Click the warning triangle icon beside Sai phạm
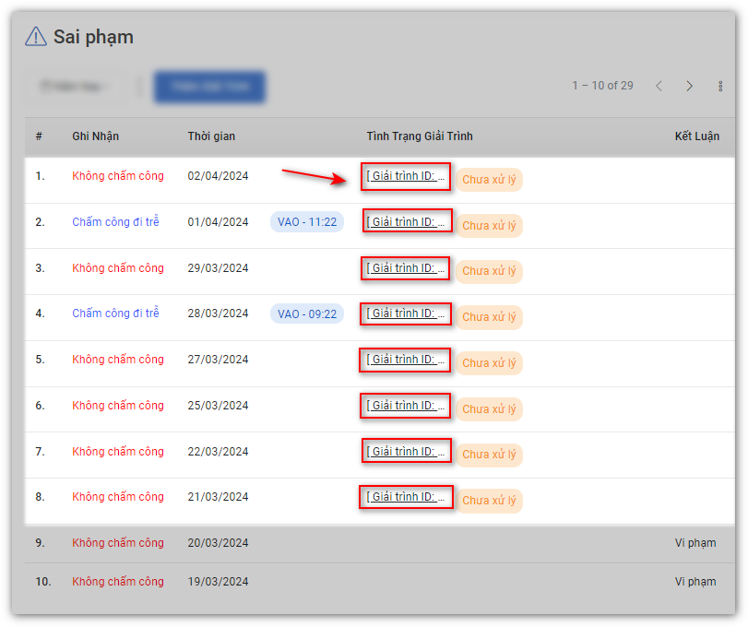 35,37
